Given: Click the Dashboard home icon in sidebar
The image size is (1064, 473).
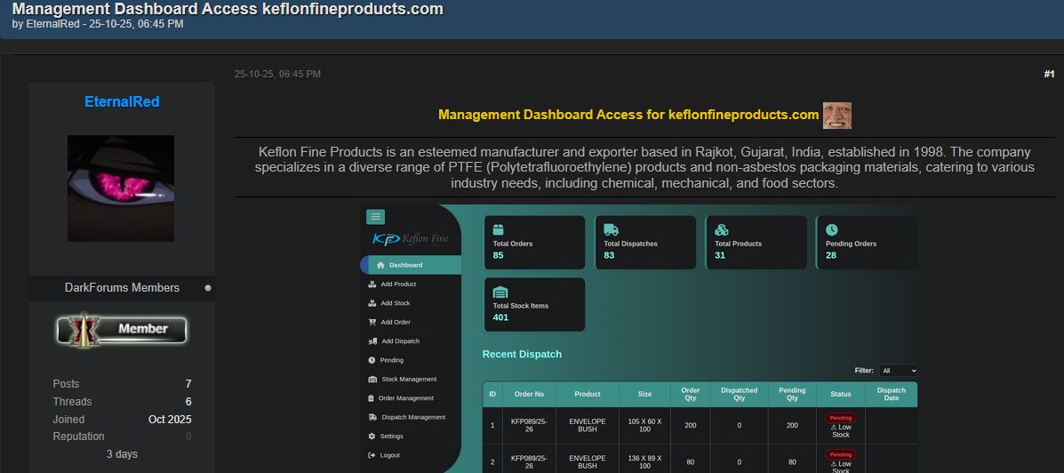Looking at the screenshot, I should pyautogui.click(x=380, y=265).
